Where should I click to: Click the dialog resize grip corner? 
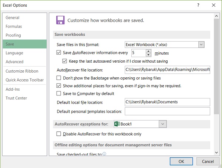pos(220,166)
